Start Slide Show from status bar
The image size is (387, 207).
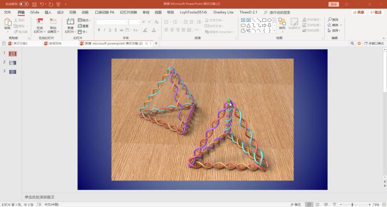334,205
